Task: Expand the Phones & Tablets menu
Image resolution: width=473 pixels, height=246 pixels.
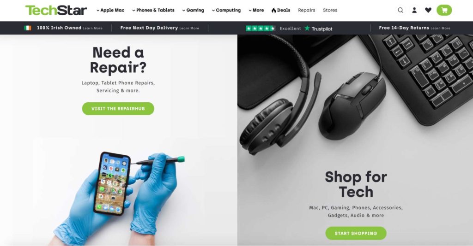Action: click(153, 10)
